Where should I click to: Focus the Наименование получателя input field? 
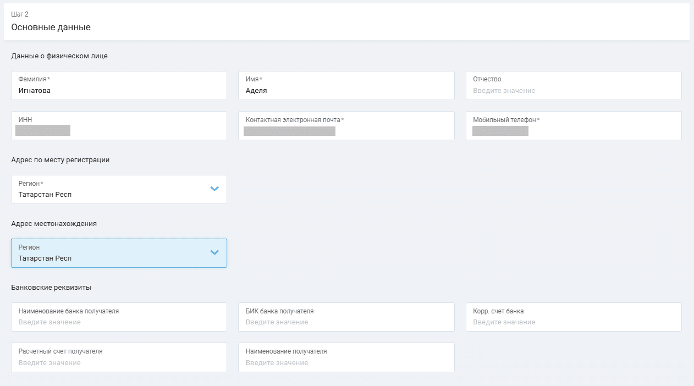tap(346, 357)
